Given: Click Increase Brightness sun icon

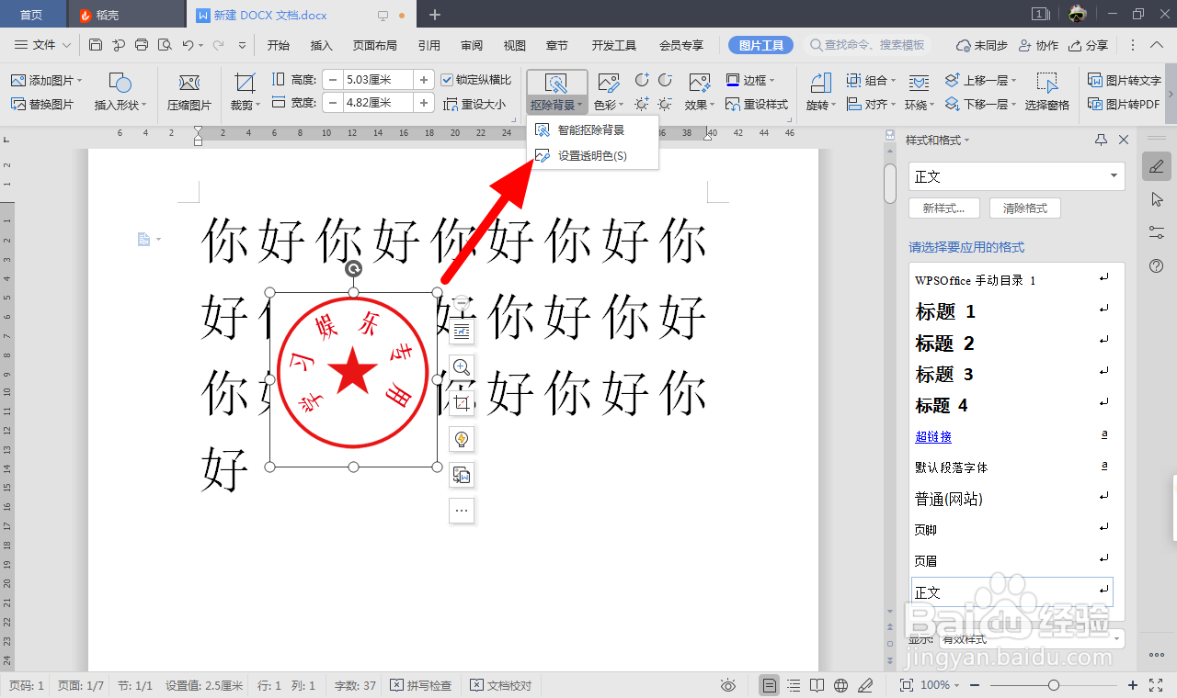Looking at the screenshot, I should (x=642, y=104).
